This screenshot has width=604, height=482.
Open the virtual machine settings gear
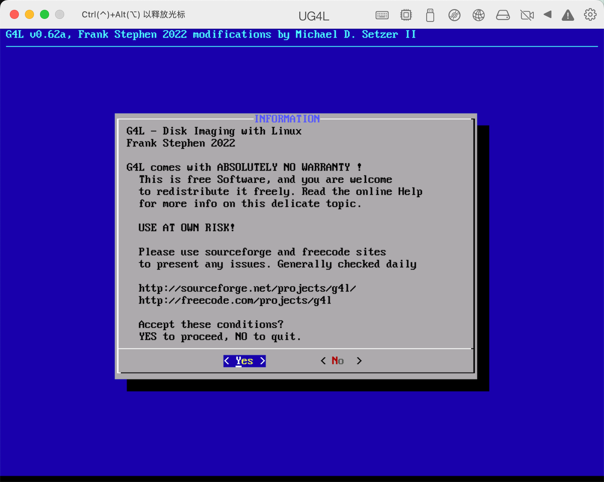[x=590, y=15]
